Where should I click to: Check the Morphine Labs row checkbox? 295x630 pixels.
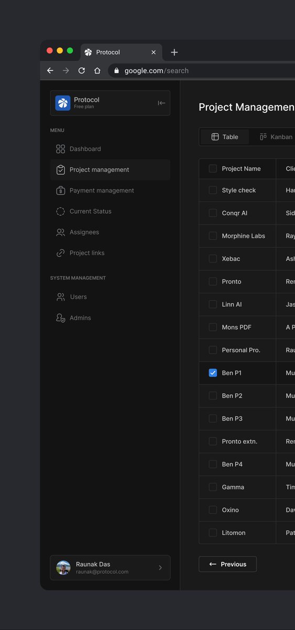coord(213,236)
